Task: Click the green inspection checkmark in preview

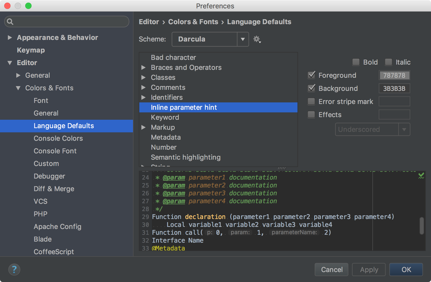Action: (421, 176)
